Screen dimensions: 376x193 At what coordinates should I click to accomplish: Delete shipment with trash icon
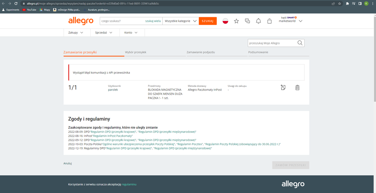tap(297, 87)
